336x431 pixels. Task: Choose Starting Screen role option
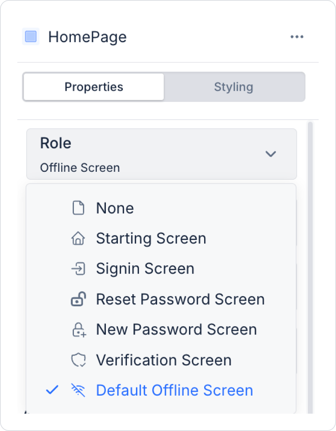pyautogui.click(x=151, y=238)
